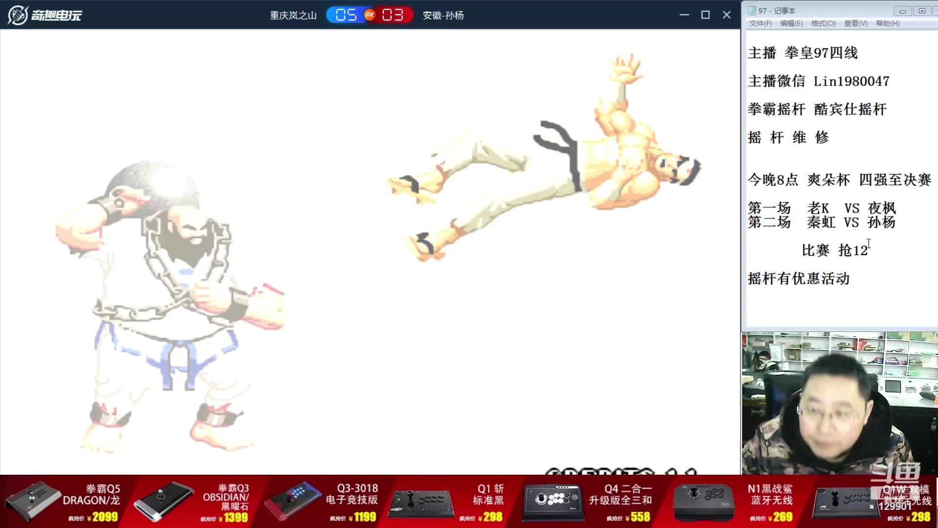Viewport: 938px width, 528px height.
Task: Click the 拳霸Q3 OBSIDIAN joystick image
Action: [x=164, y=501]
